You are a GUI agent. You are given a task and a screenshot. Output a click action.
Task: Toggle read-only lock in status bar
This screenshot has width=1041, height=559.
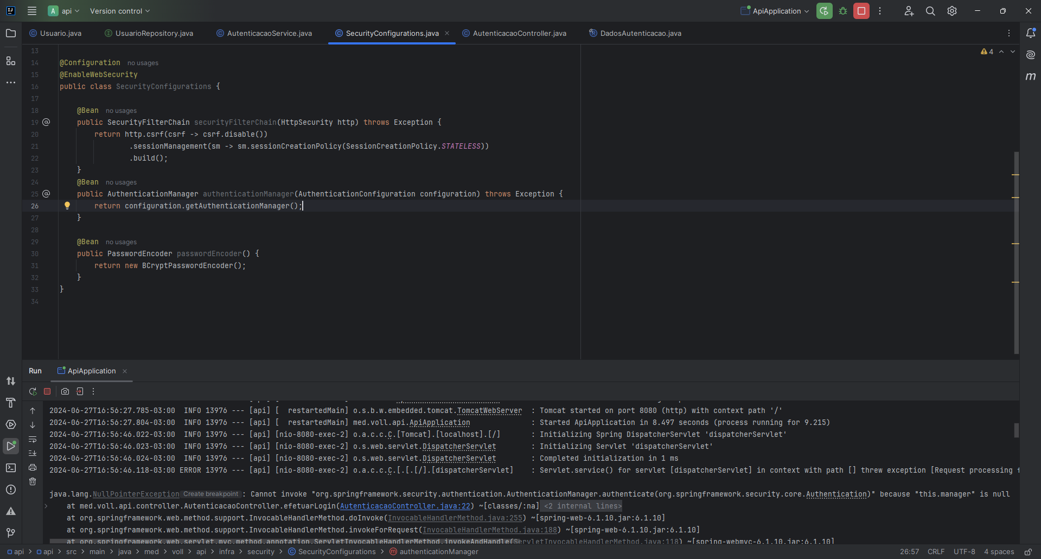1028,551
